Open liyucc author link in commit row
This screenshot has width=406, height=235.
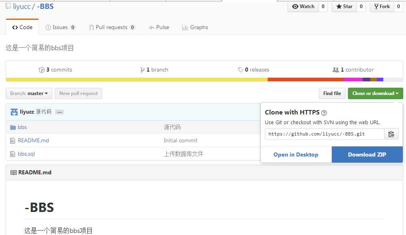[27, 112]
